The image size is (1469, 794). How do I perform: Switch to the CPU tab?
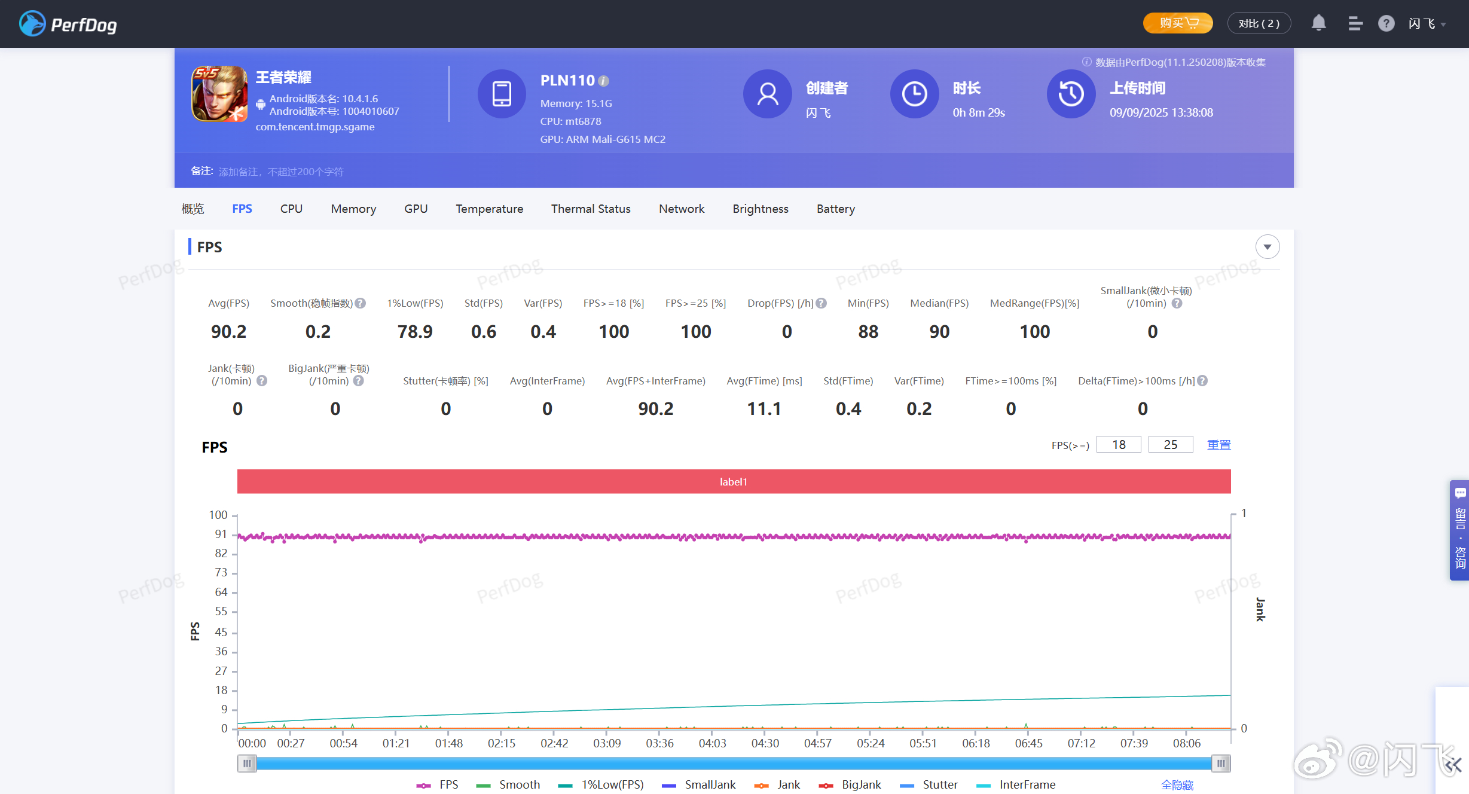(291, 209)
